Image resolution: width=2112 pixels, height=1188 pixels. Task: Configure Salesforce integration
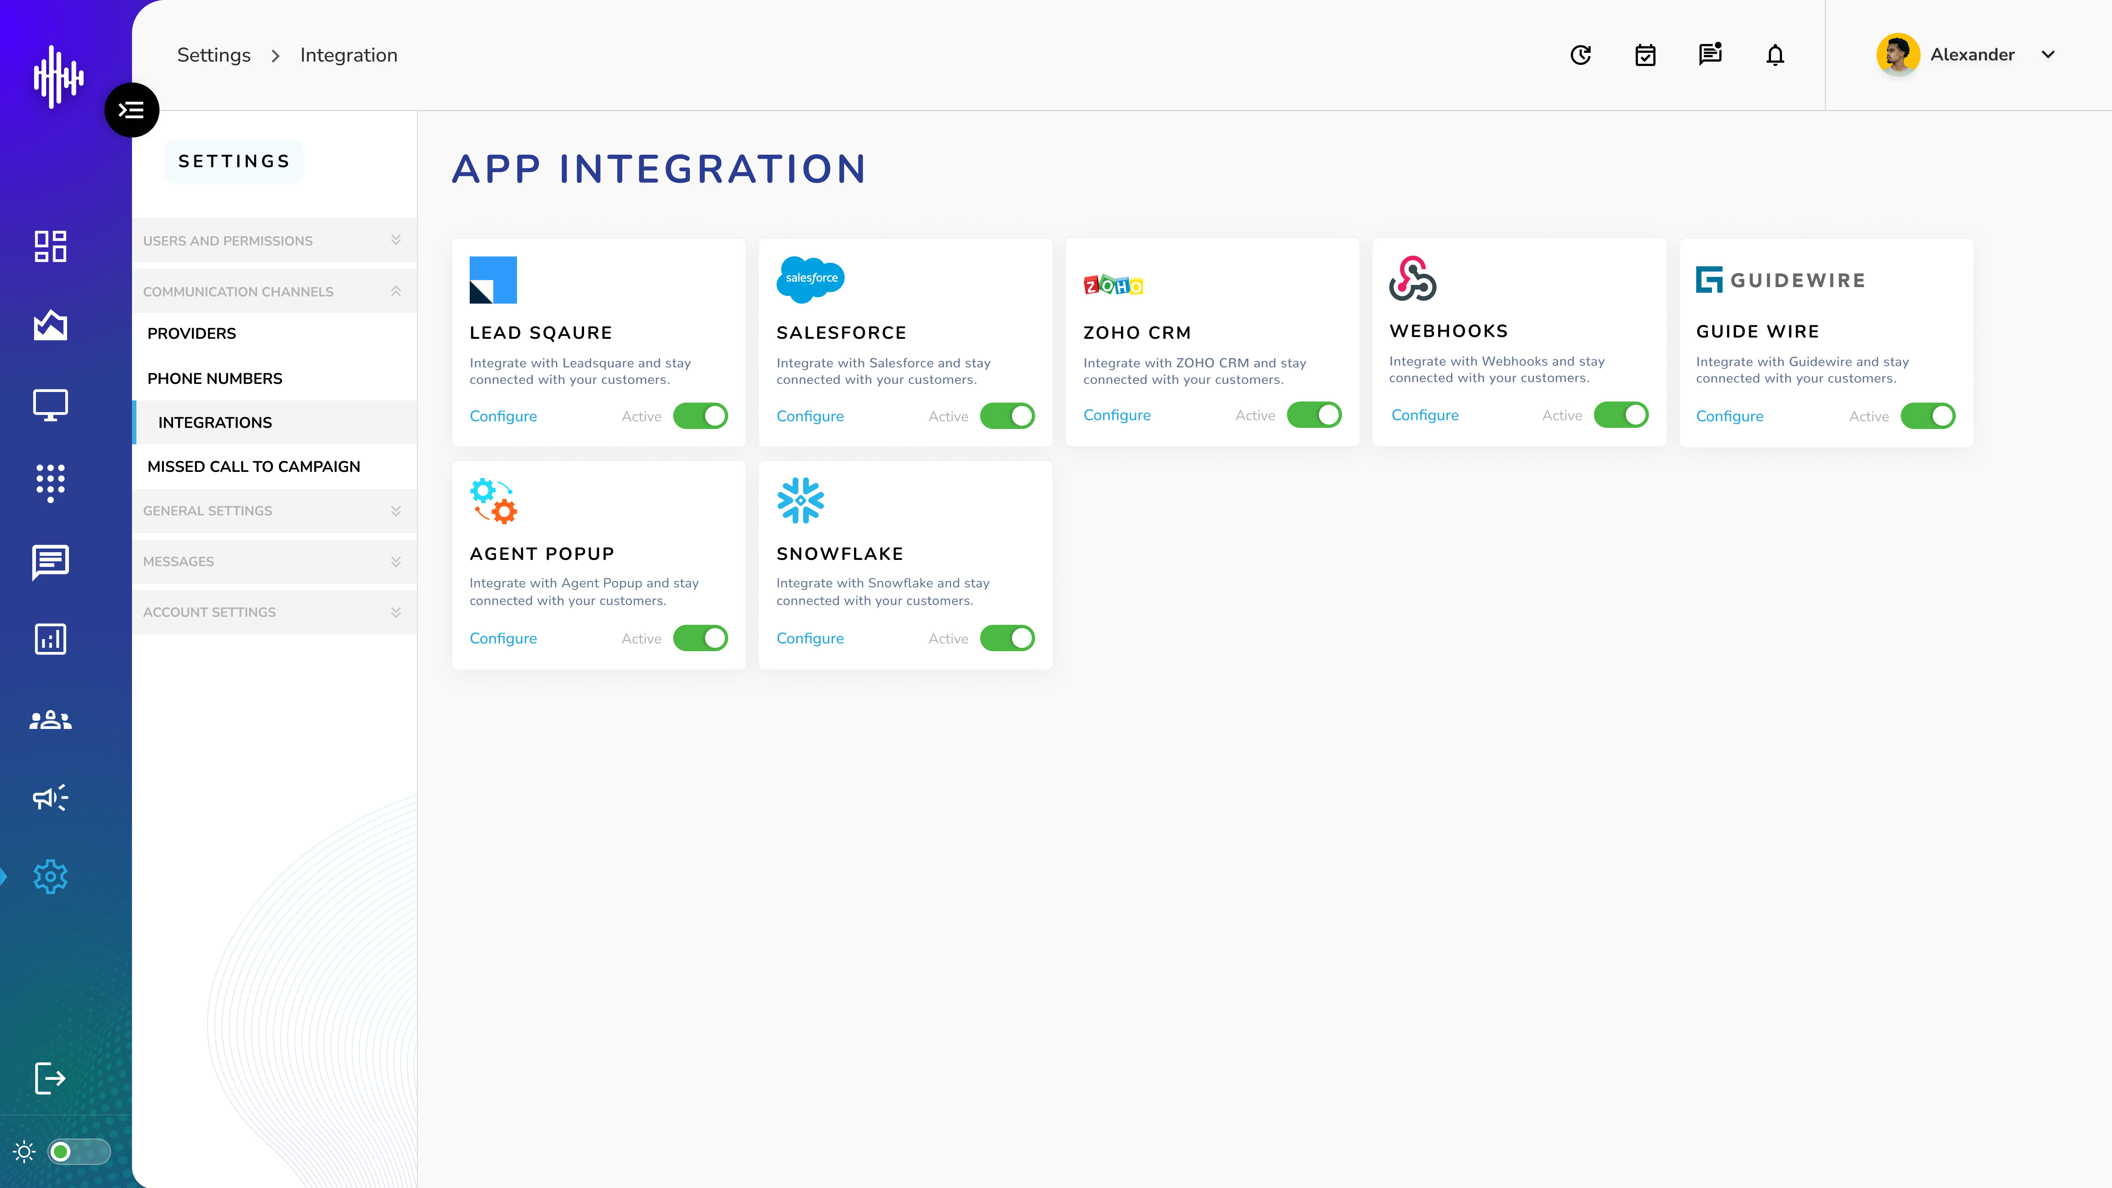[x=809, y=417]
